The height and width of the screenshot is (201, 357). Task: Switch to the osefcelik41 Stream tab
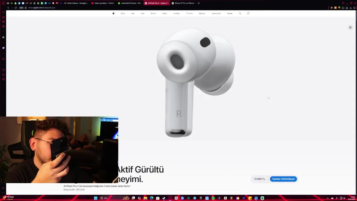tap(130, 3)
